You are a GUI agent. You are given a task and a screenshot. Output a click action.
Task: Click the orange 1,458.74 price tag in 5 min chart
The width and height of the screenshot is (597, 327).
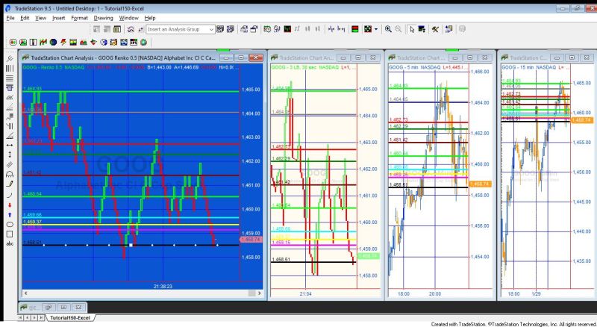pyautogui.click(x=480, y=184)
